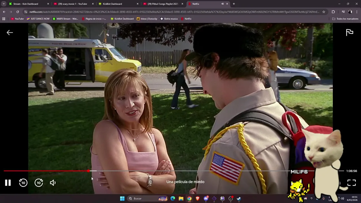Go back in browser history
Screen dimensions: 361x203
4,12
